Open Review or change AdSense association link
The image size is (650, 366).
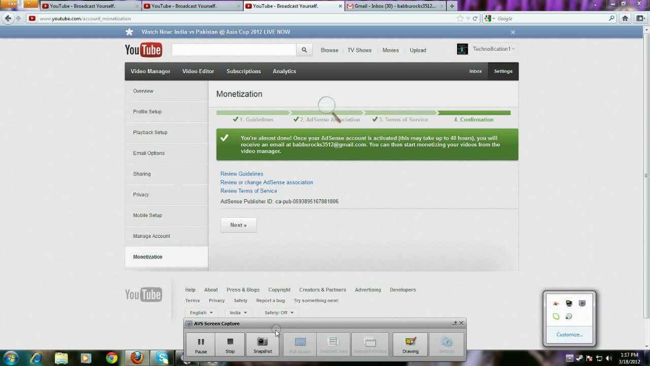click(x=267, y=182)
